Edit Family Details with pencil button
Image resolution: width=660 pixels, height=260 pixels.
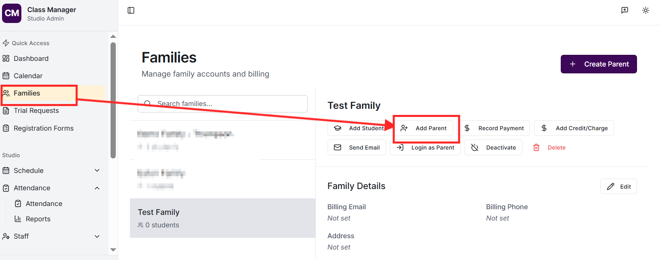point(618,187)
